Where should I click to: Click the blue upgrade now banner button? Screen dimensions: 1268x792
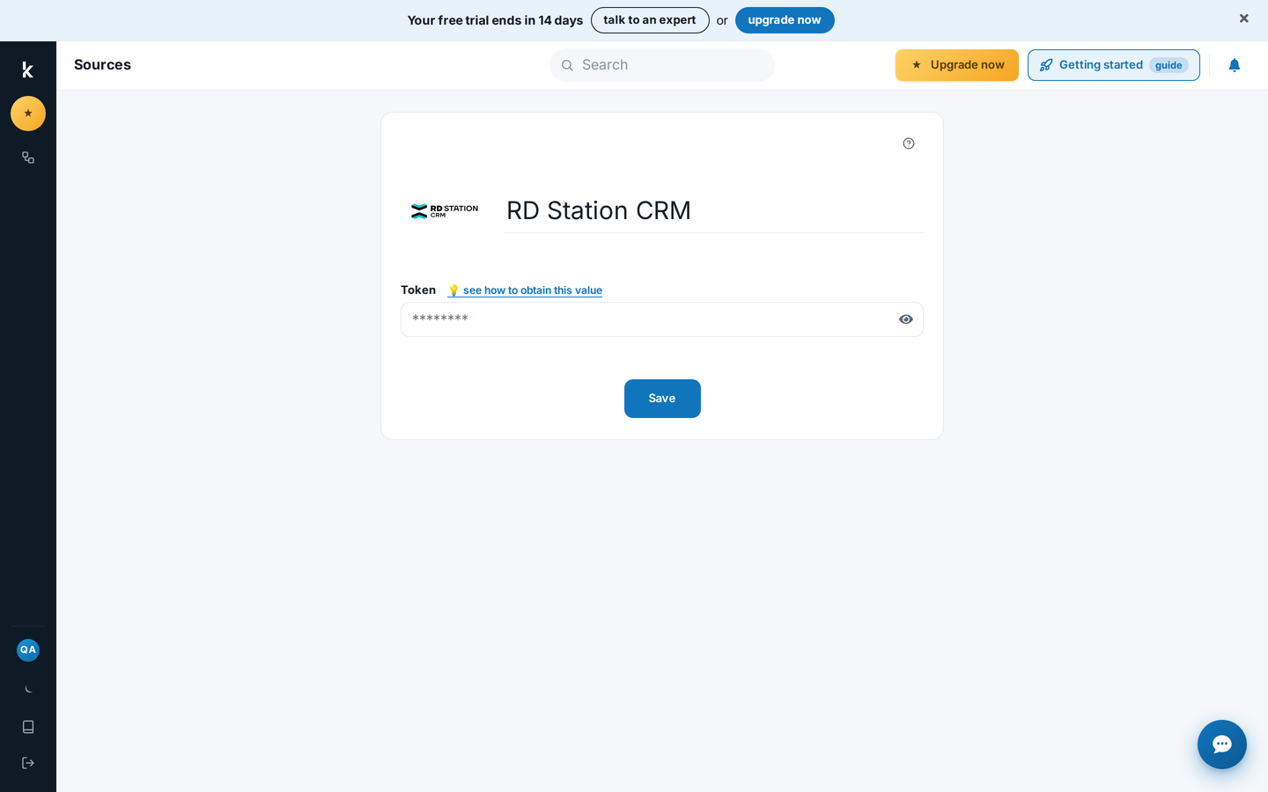785,20
